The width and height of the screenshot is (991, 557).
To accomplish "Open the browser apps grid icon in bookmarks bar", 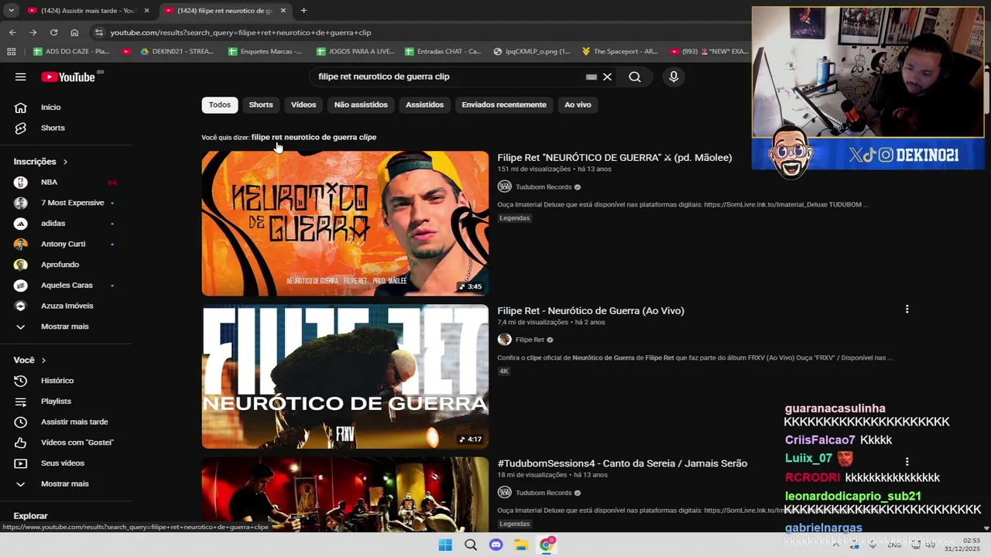I will (12, 52).
